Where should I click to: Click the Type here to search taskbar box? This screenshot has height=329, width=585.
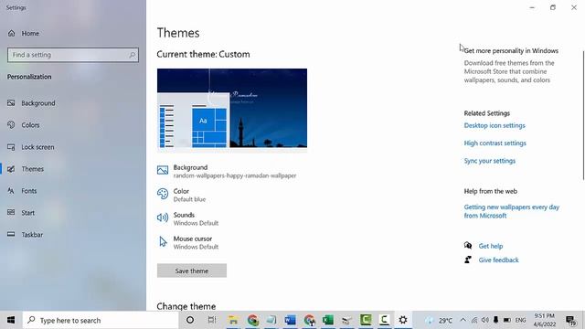click(101, 320)
